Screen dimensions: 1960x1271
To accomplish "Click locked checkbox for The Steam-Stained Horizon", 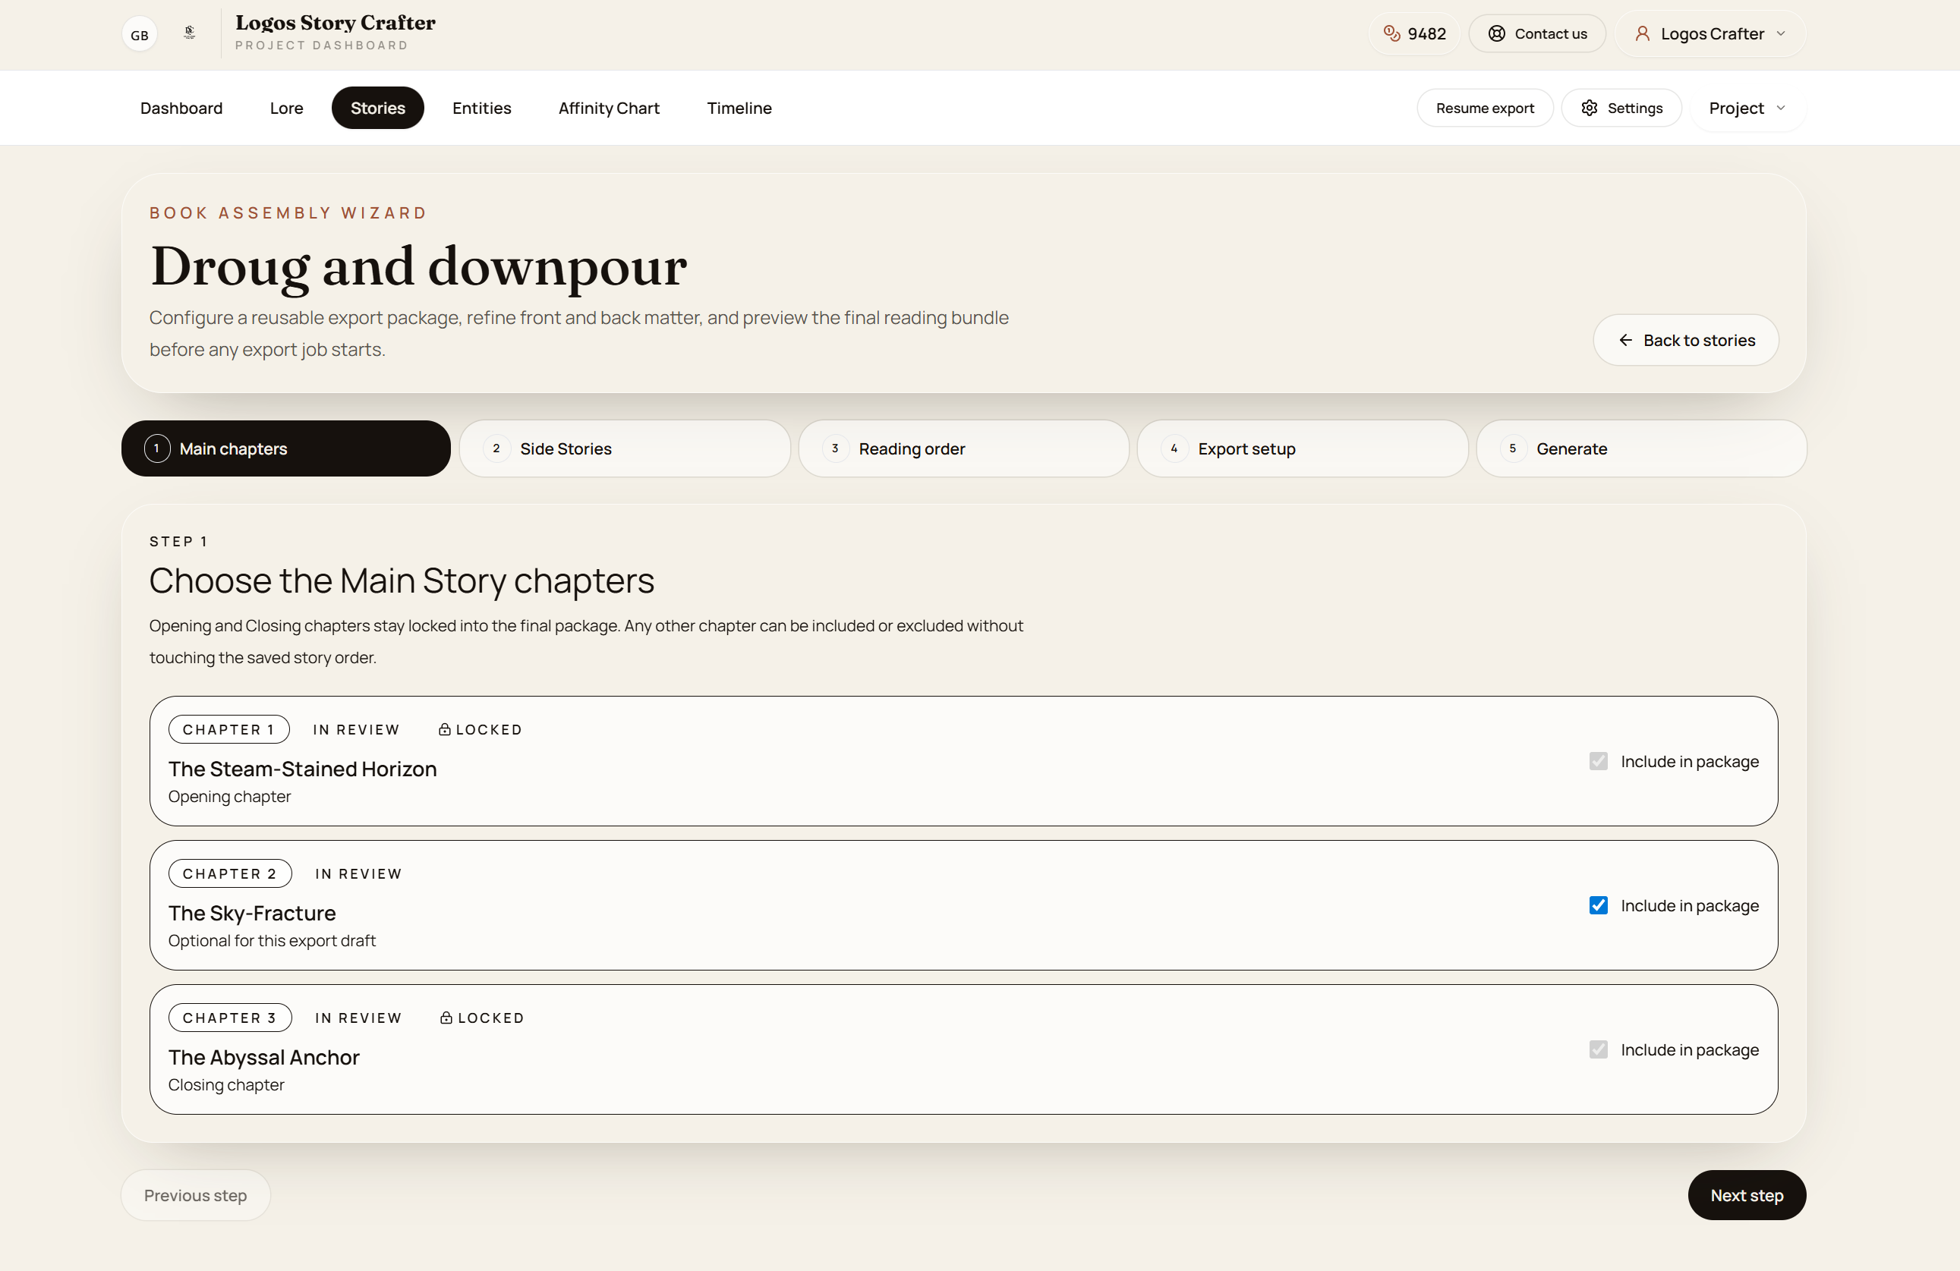I will 1599,761.
